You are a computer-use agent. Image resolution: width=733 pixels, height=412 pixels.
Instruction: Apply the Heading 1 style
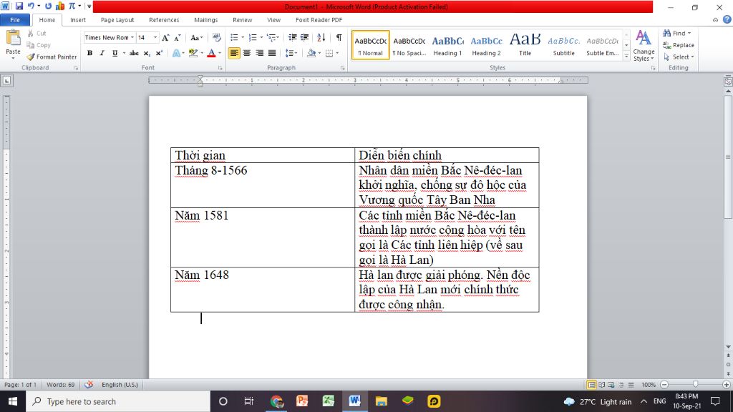447,45
